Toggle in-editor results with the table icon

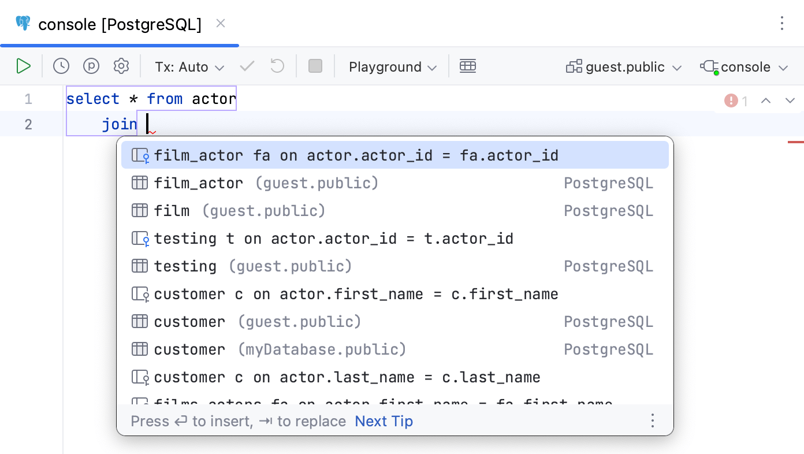[x=468, y=66]
